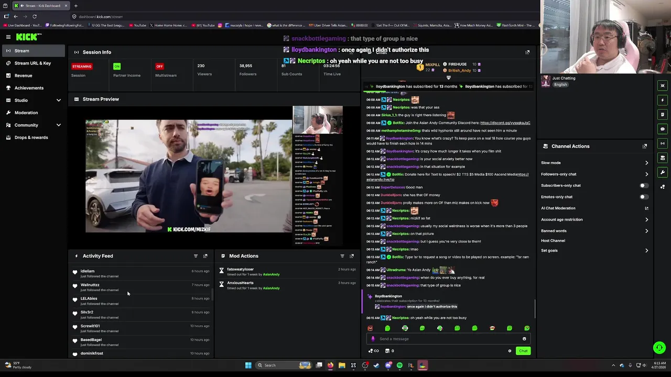The image size is (671, 377).
Task: Click the purple microphone icon in message box
Action: coord(373,339)
